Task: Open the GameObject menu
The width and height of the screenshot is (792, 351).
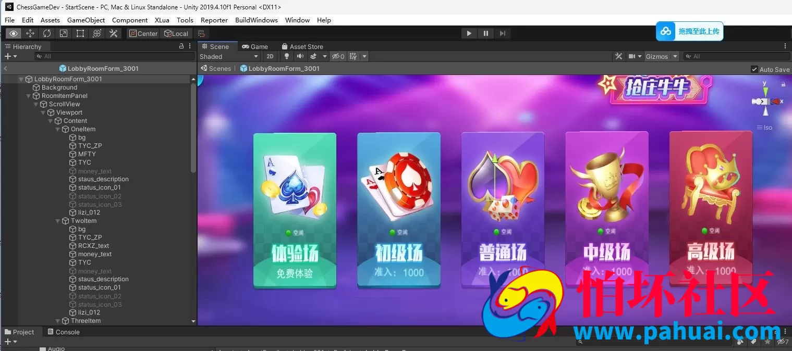Action: click(x=86, y=20)
